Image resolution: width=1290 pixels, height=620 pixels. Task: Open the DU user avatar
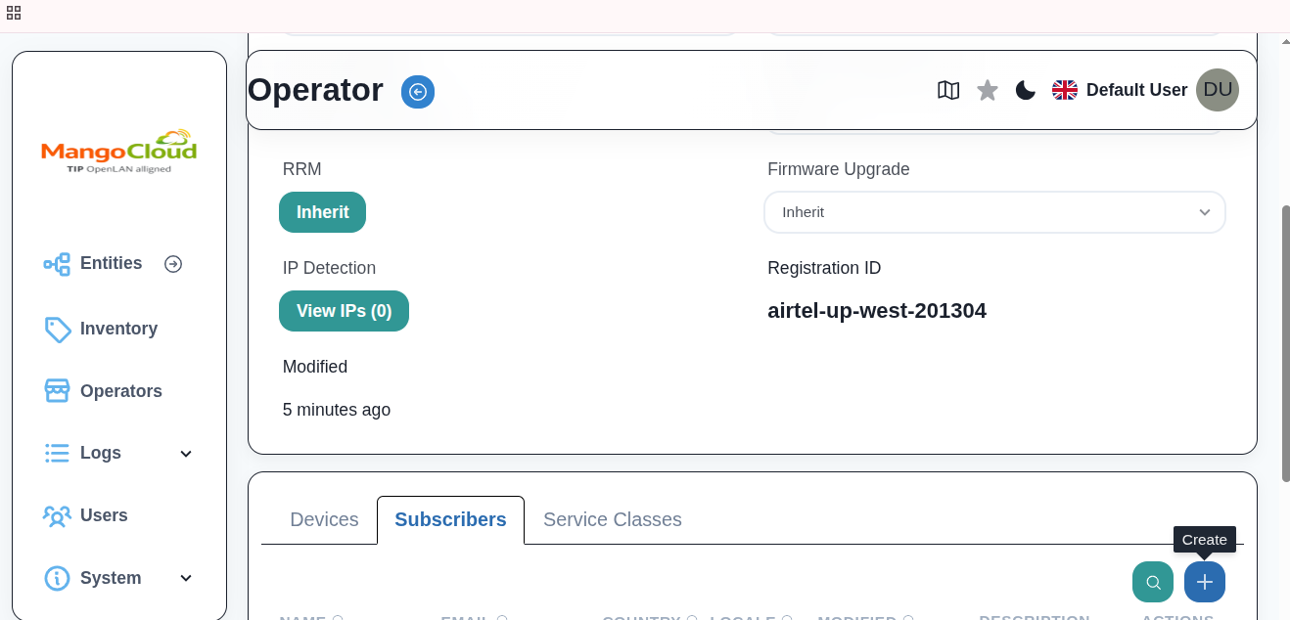(1218, 90)
